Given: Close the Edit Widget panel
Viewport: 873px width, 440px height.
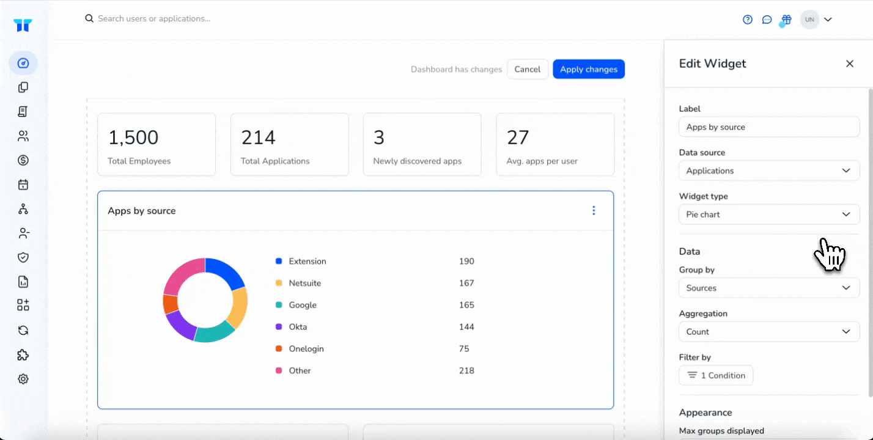Looking at the screenshot, I should pos(850,64).
